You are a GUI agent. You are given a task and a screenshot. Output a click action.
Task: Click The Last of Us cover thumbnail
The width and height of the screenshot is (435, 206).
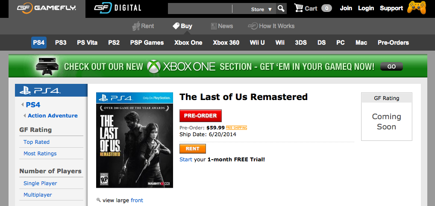click(135, 140)
